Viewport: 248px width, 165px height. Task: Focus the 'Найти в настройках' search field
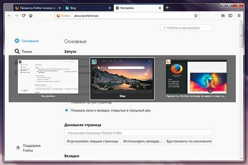pos(187,28)
